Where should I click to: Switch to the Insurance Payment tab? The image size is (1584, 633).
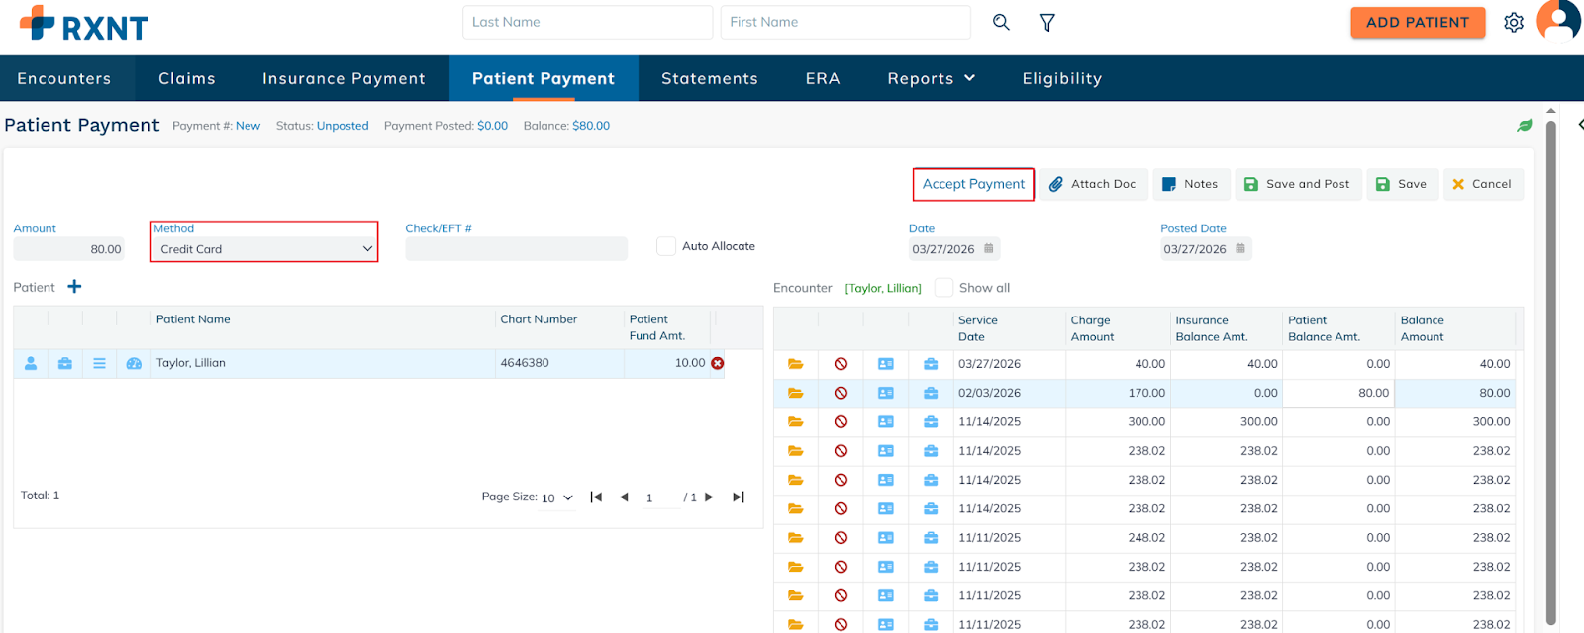(344, 78)
